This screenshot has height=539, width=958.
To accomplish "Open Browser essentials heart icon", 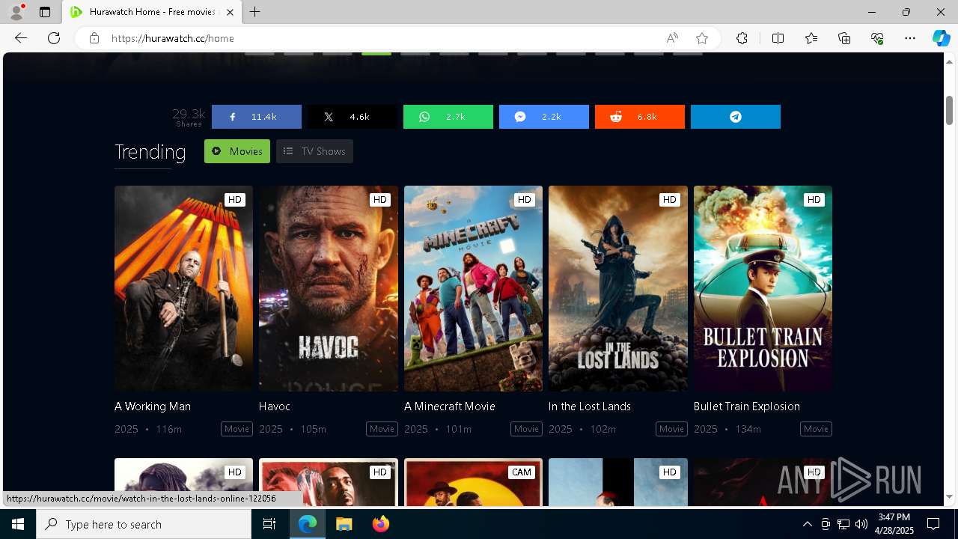I will pos(877,38).
